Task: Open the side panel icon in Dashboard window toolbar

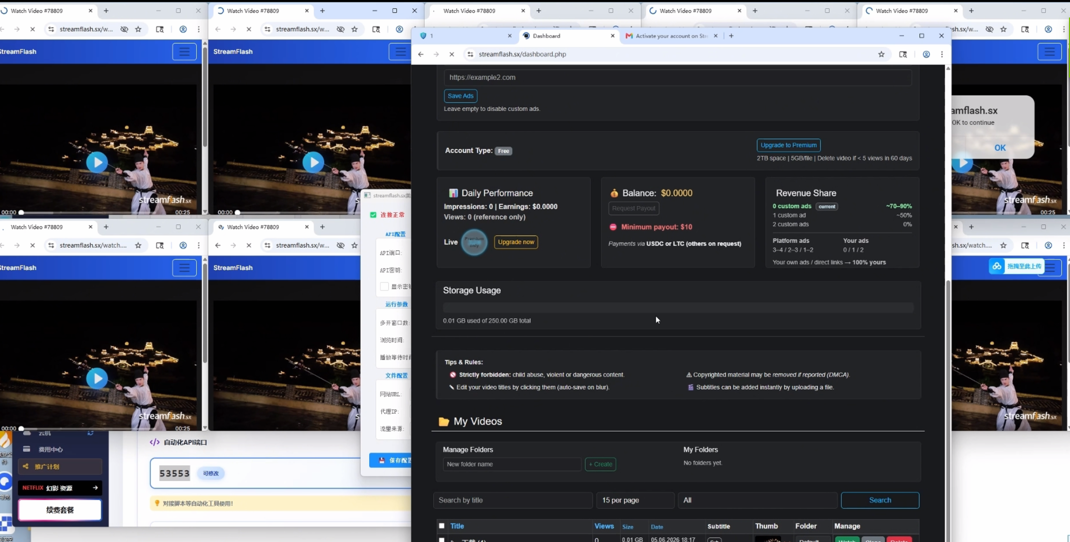Action: click(x=903, y=54)
